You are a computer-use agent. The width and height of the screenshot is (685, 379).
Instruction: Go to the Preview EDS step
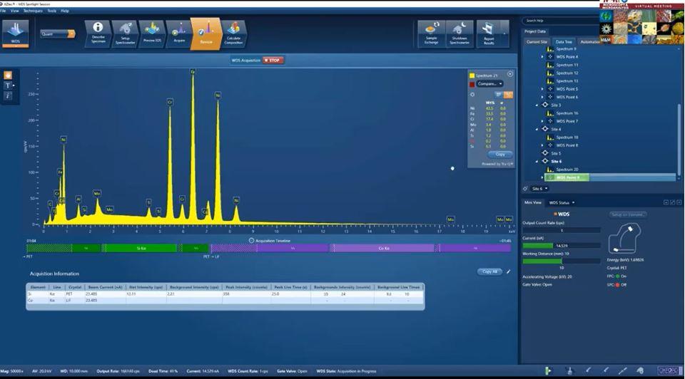152,31
